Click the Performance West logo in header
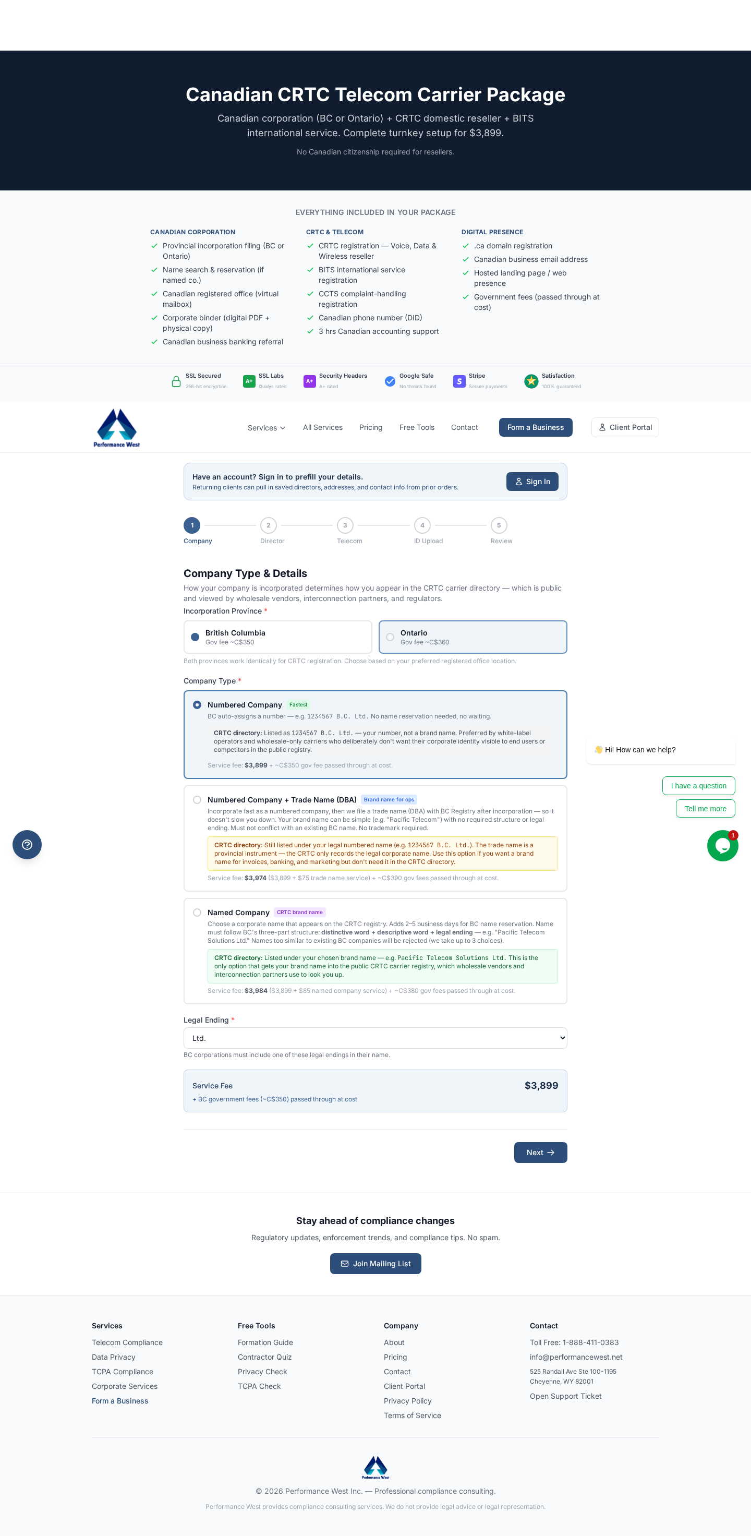The image size is (751, 1536). [x=117, y=427]
